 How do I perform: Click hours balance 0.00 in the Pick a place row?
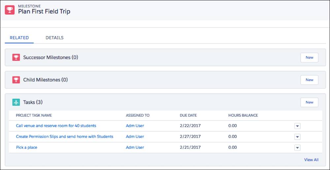click(x=233, y=148)
